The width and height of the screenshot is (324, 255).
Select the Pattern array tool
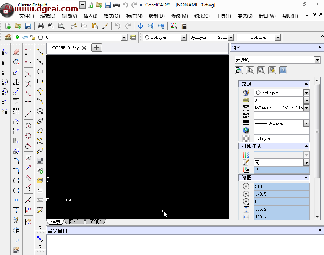coord(16,111)
